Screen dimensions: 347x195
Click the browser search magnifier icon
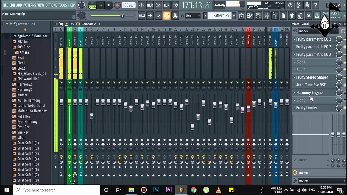pyautogui.click(x=15, y=24)
